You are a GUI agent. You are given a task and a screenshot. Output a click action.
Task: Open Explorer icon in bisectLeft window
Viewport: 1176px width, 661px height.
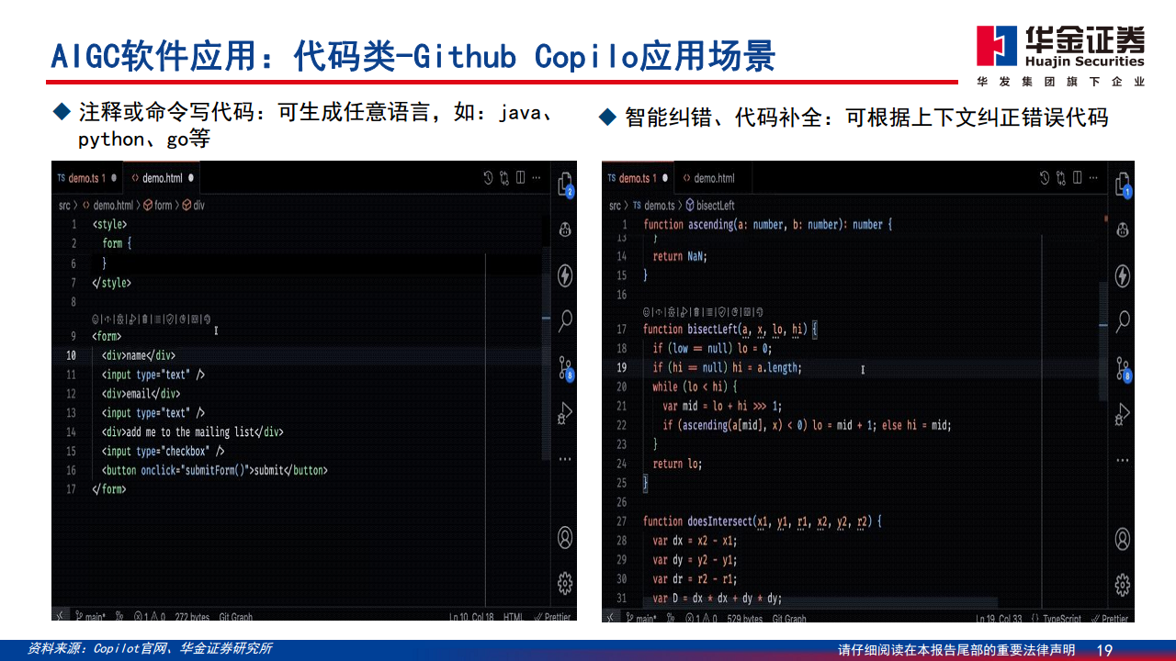(1123, 185)
